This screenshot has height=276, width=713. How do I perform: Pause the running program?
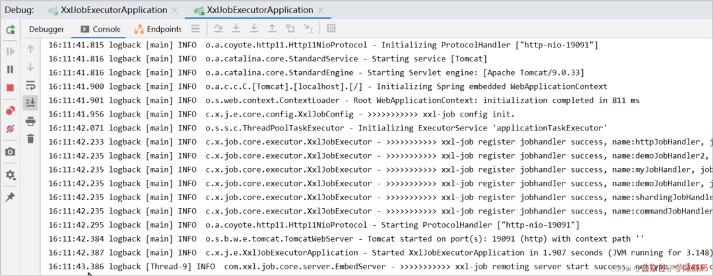click(x=11, y=69)
